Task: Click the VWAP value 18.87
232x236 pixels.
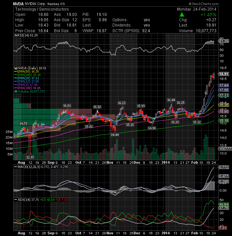Action: point(101,31)
